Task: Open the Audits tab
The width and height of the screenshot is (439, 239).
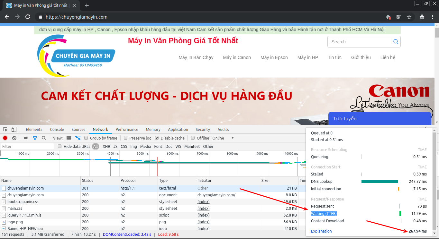Action: (223, 130)
